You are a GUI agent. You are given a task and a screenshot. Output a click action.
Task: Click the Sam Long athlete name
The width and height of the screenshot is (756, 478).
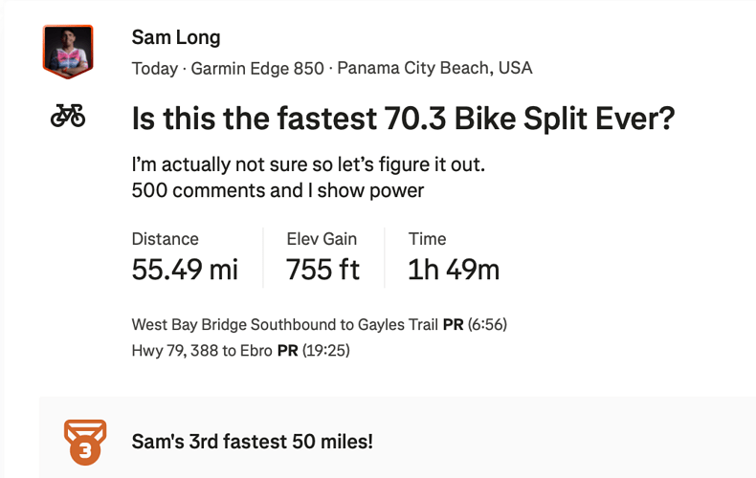click(x=176, y=37)
